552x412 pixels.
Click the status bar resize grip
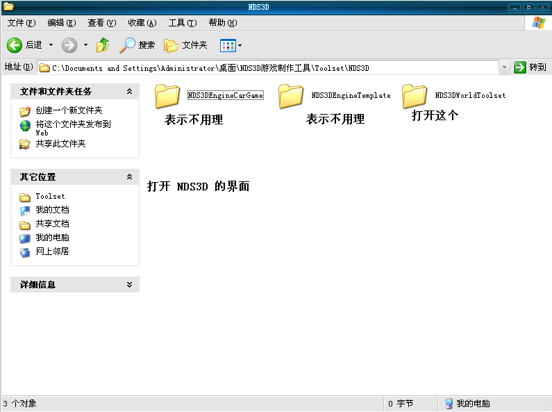tap(548, 407)
